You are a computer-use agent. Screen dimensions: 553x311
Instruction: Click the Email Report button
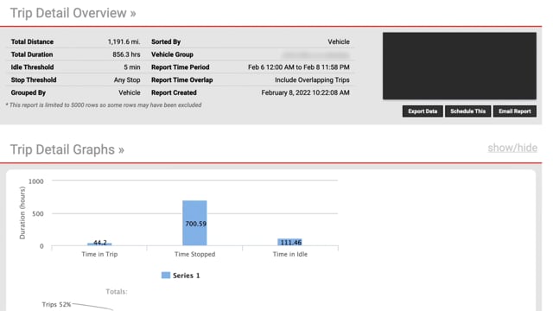515,111
